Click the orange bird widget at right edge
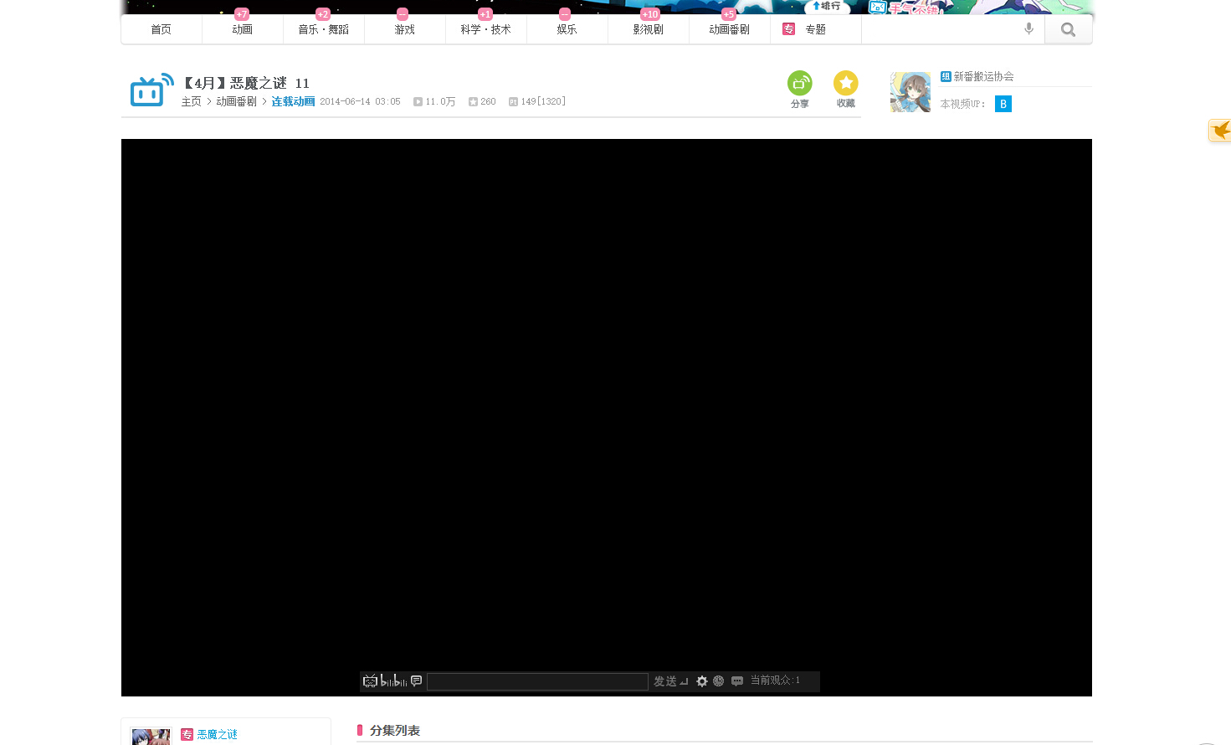Viewport: 1231px width, 745px height. click(1220, 131)
